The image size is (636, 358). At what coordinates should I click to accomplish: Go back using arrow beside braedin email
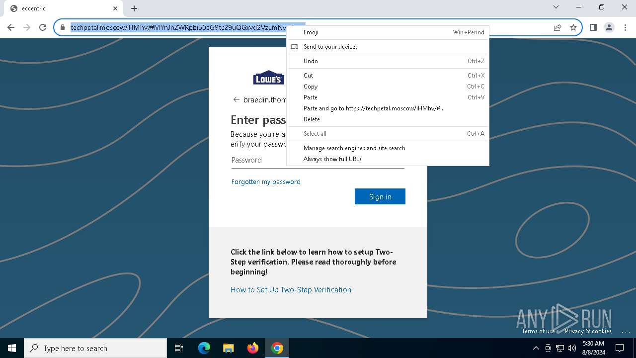(x=237, y=99)
